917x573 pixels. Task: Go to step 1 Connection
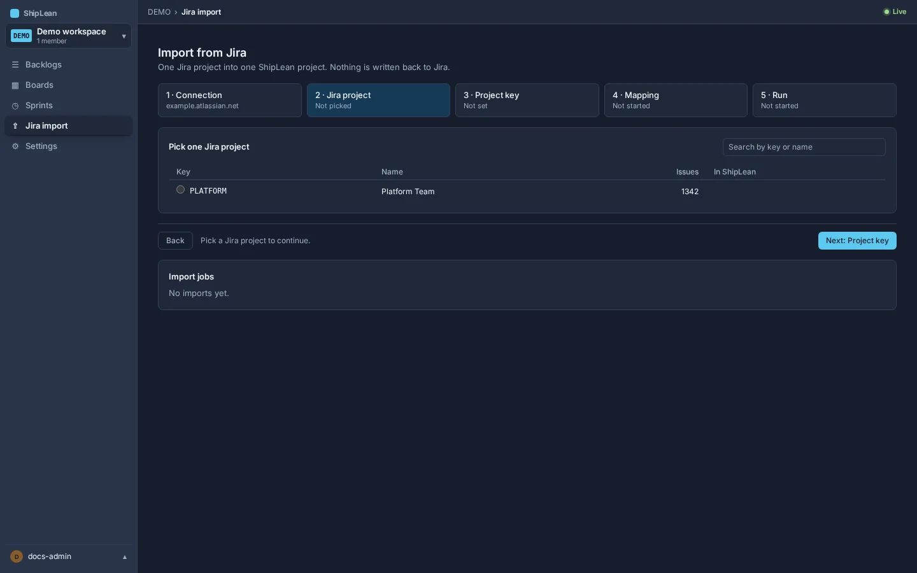pos(230,100)
